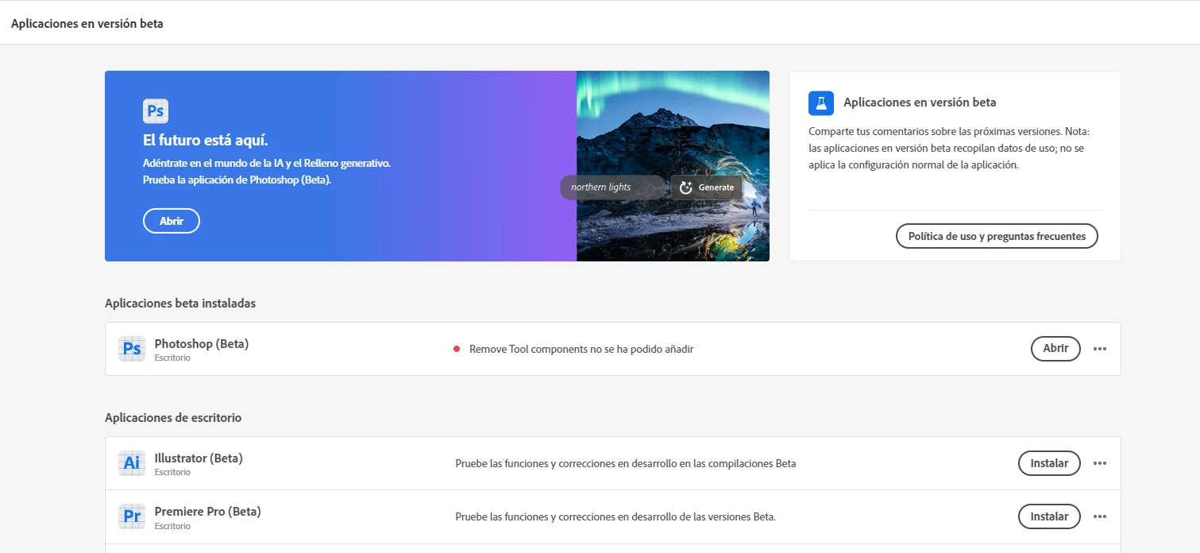1200x553 pixels.
Task: Click the El futuro está aquí headline
Action: tap(206, 141)
